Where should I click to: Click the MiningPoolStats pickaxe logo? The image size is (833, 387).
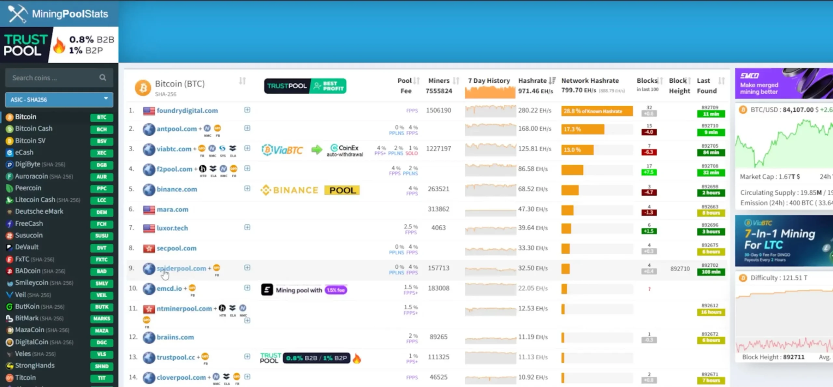pyautogui.click(x=18, y=14)
